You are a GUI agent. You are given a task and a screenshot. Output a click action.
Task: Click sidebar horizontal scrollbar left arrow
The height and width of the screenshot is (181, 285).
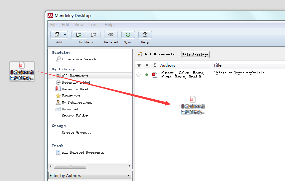coord(51,166)
